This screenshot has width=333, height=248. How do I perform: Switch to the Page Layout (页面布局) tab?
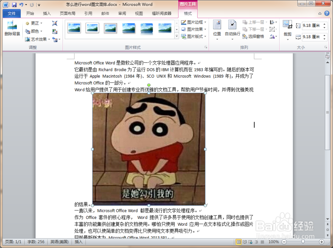tap(68, 13)
